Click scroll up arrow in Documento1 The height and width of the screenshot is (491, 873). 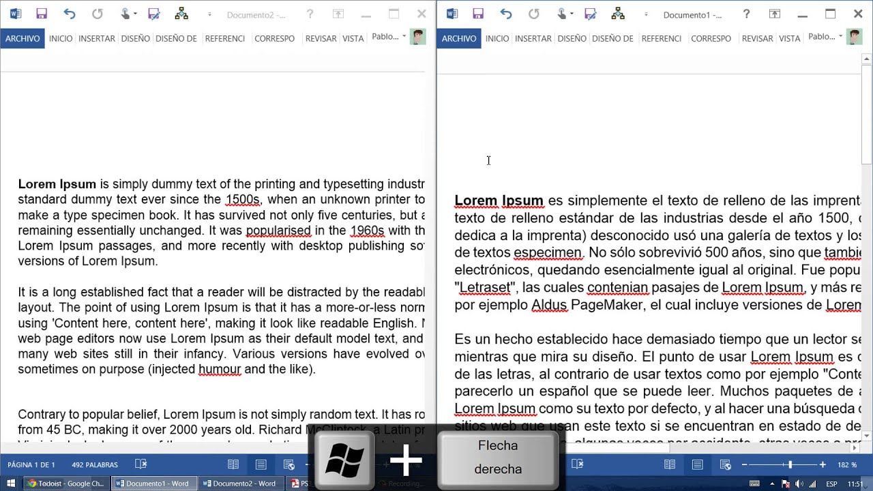click(867, 60)
